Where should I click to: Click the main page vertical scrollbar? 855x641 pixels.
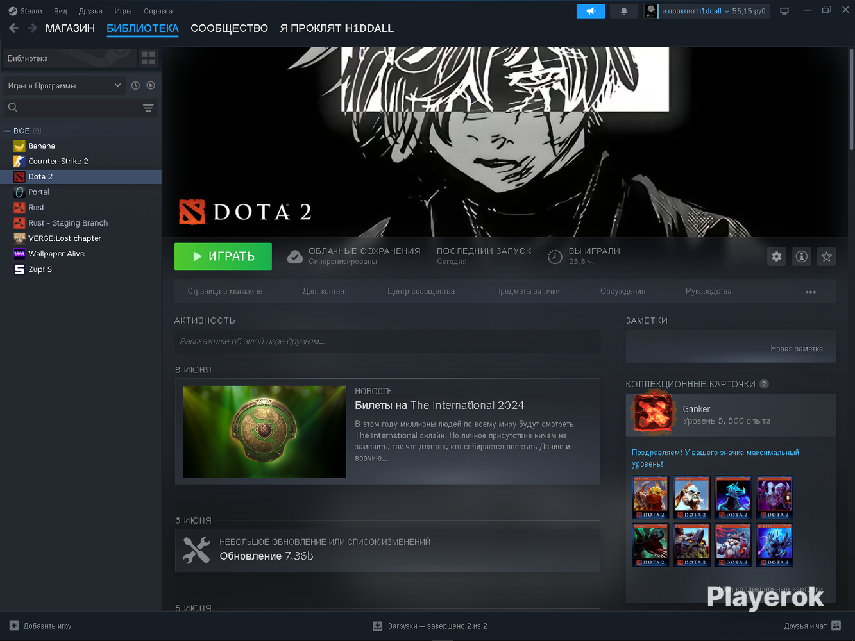pyautogui.click(x=851, y=99)
